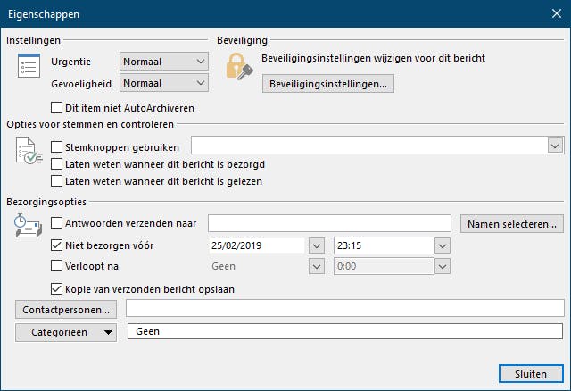Screen dimensions: 571x391
Task: Click the voting and tracking document icon
Action: 29,151
